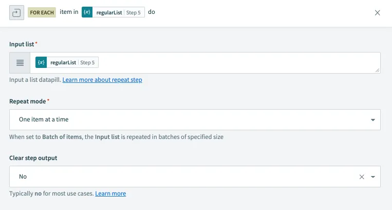Image resolution: width=392 pixels, height=210 pixels.
Task: Close the repeat step panel
Action: [378, 13]
